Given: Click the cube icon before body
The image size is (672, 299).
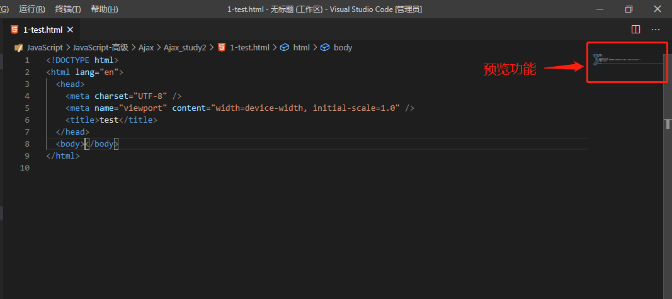Looking at the screenshot, I should point(325,48).
